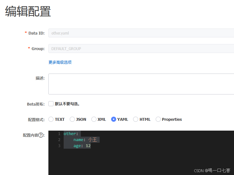Click line number 1 in code editor
The image size is (234, 175).
pos(59,134)
